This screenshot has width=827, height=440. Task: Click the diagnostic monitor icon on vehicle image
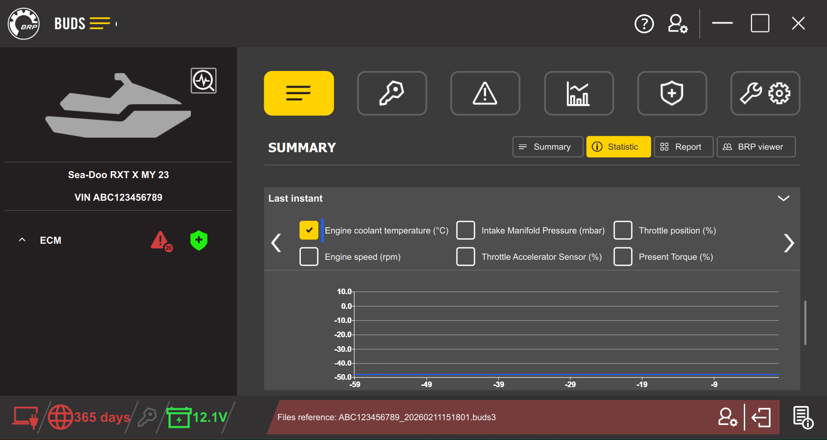[203, 80]
